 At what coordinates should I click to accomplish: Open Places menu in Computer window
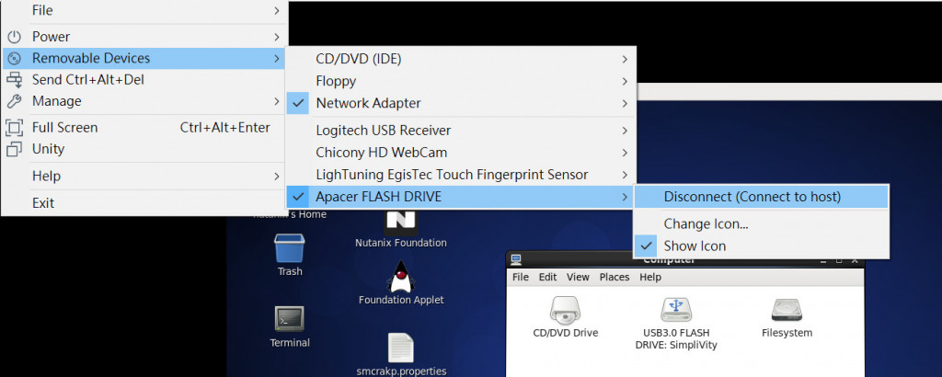[615, 277]
